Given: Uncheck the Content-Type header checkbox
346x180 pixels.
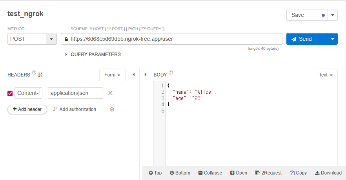Looking at the screenshot, I should coord(10,93).
